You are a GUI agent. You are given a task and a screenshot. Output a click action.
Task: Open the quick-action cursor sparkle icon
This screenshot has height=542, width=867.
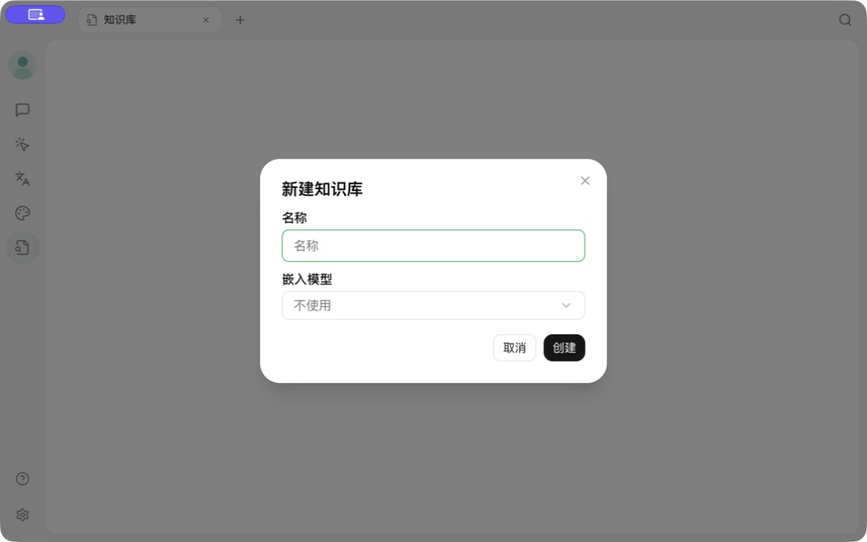tap(22, 145)
